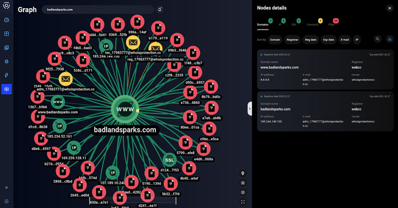Open the graph section in the sidebar
Image resolution: width=398 pixels, height=208 pixels.
[x=7, y=89]
